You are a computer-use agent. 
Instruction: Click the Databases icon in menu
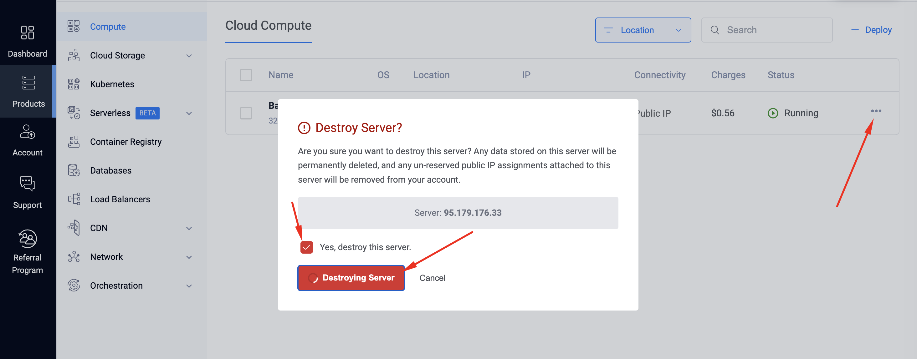click(x=74, y=170)
